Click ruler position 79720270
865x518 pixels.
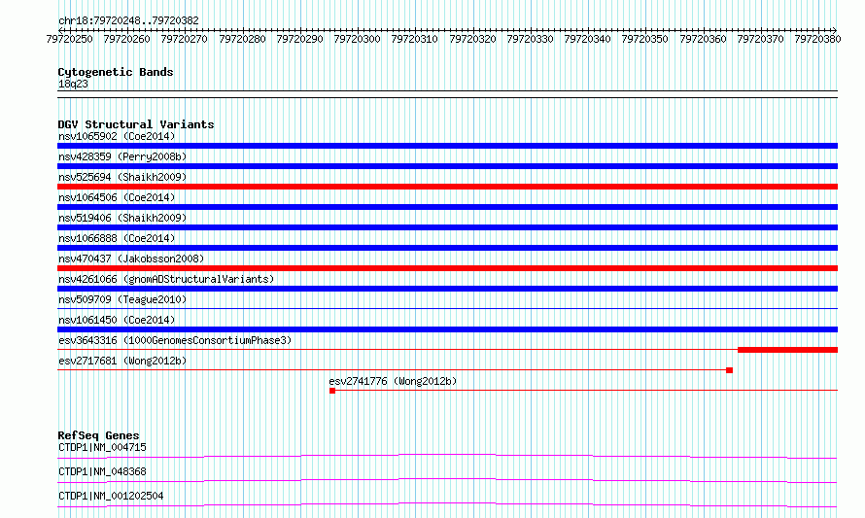(185, 39)
